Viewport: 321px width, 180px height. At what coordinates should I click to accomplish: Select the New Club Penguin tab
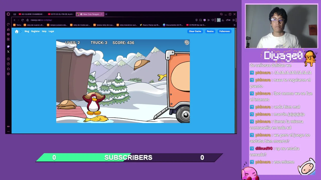coord(90,14)
